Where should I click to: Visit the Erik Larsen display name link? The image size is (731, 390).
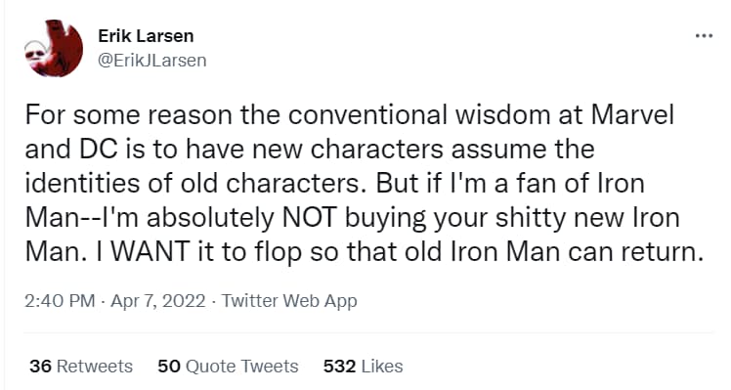146,36
